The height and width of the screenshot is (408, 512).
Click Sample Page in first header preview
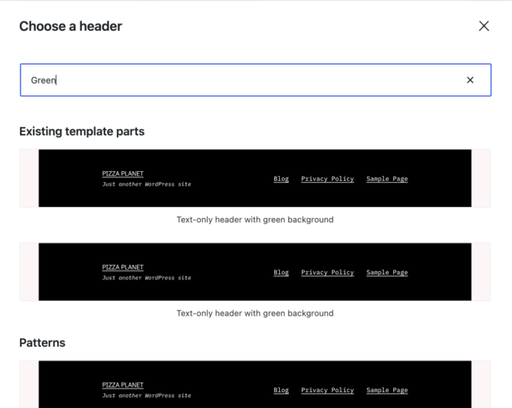click(x=387, y=179)
